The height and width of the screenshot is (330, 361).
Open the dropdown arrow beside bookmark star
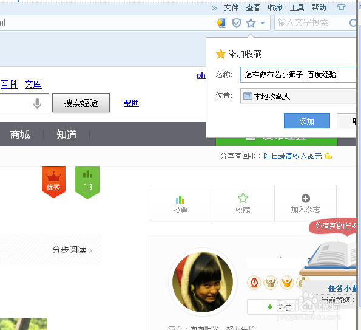pyautogui.click(x=263, y=23)
